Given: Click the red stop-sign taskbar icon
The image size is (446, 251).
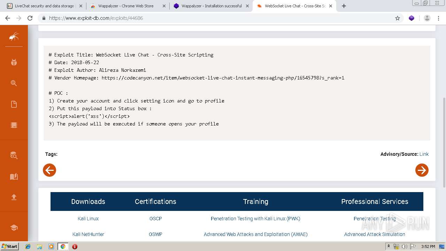Looking at the screenshot, I should click(75, 246).
